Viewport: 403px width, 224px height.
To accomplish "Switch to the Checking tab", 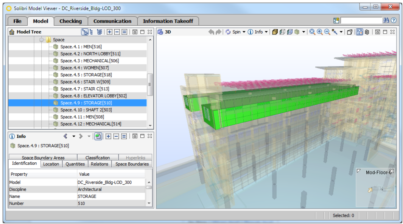I will 71,21.
